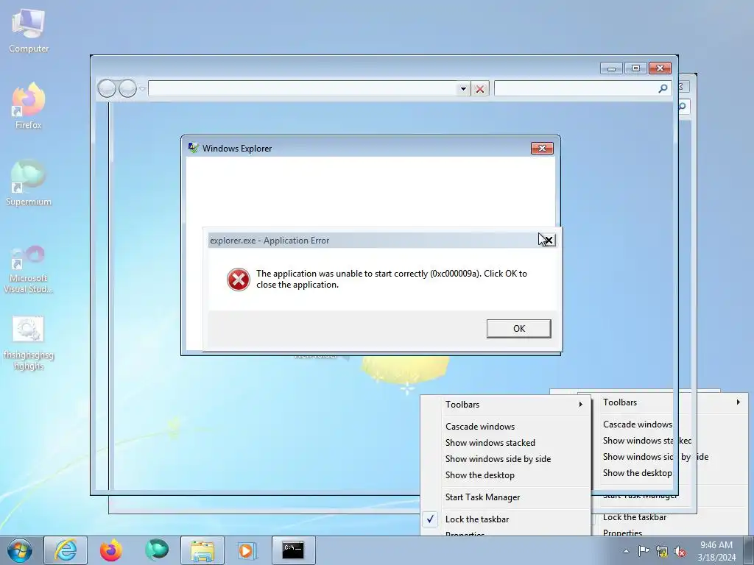Open Windows Media Player taskbar icon
Viewport: 754px width, 565px height.
coord(247,550)
